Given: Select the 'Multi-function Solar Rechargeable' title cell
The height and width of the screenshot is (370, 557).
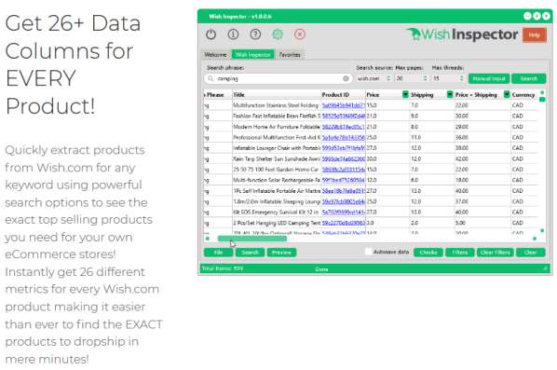Looking at the screenshot, I should [277, 180].
